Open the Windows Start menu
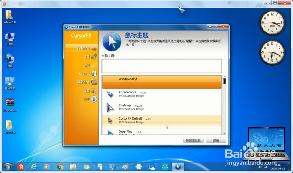Viewport: 293px width, 173px height. [x=8, y=167]
